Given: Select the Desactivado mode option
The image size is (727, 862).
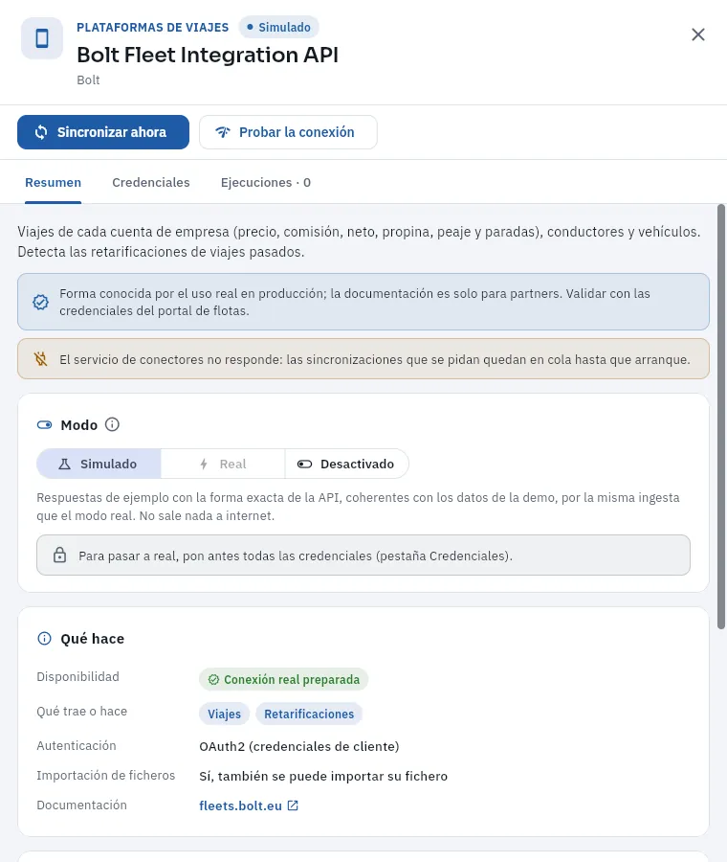Looking at the screenshot, I should pyautogui.click(x=346, y=464).
